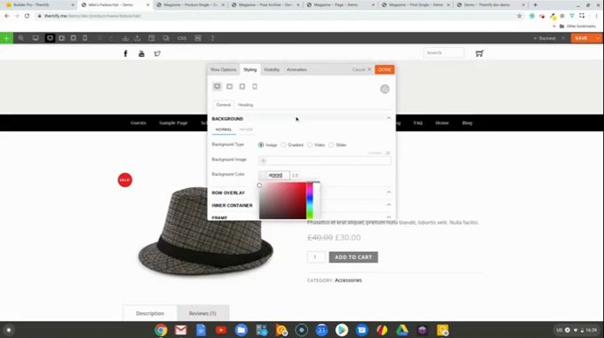Viewport: 604px width, 338px height.
Task: Bookmark page with star icon
Action: [520, 16]
